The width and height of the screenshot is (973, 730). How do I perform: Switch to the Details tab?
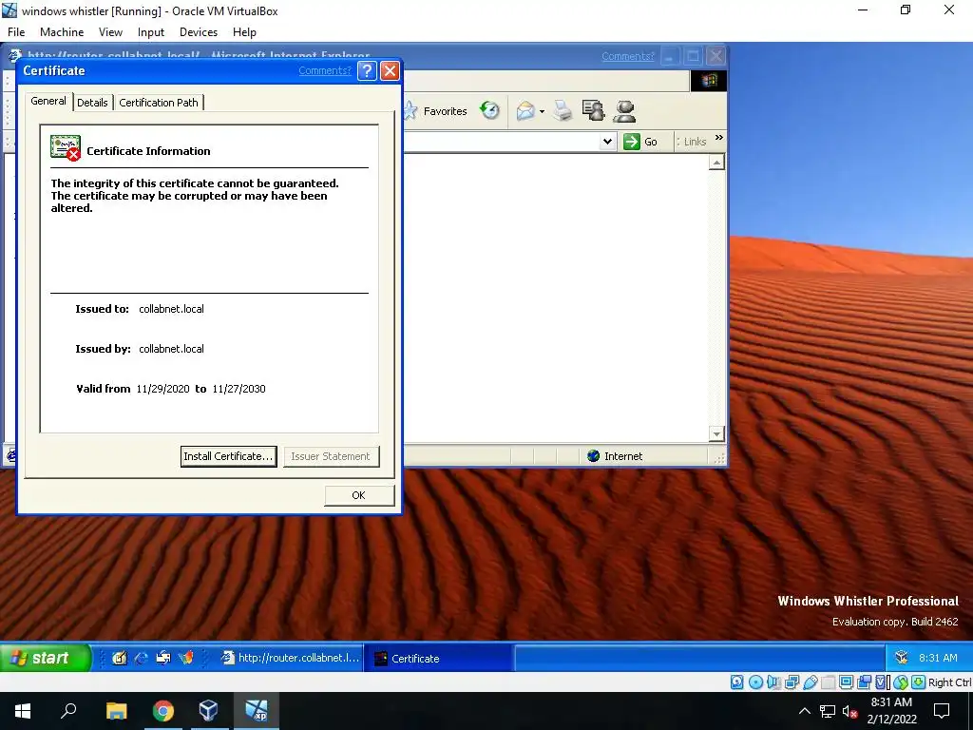click(92, 103)
